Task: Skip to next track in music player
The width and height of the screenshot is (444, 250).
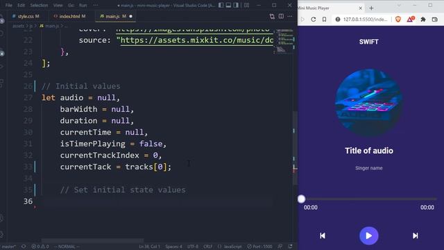Action: point(415,235)
